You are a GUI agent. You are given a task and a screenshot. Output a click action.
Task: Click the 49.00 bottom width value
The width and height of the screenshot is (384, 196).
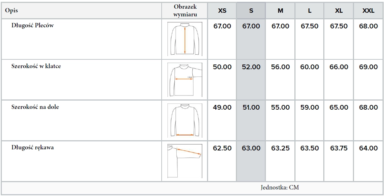(x=222, y=107)
